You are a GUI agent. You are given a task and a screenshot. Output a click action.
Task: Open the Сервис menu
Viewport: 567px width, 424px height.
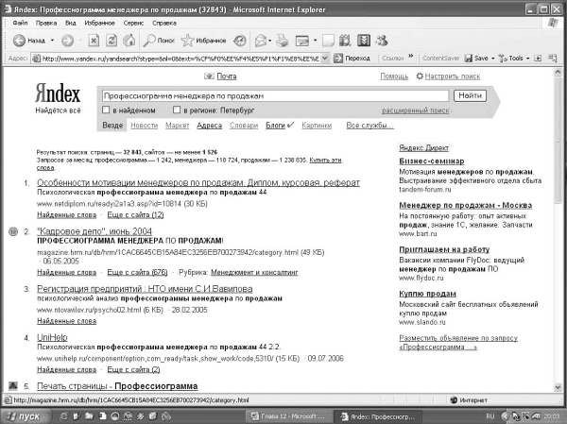(x=133, y=23)
